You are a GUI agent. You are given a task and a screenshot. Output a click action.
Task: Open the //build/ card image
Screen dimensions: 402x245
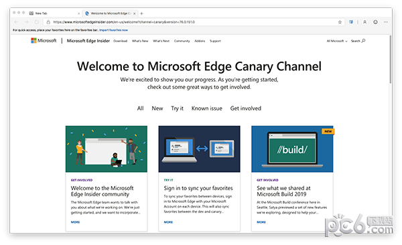click(x=292, y=149)
